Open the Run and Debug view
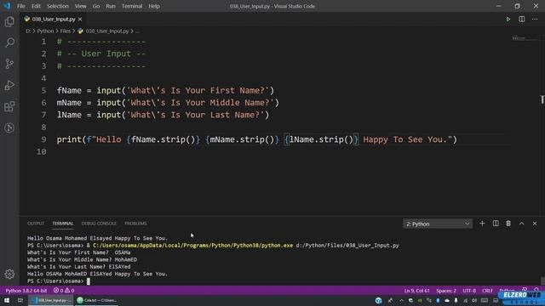Screen dimensions: 545x306 tap(9, 85)
